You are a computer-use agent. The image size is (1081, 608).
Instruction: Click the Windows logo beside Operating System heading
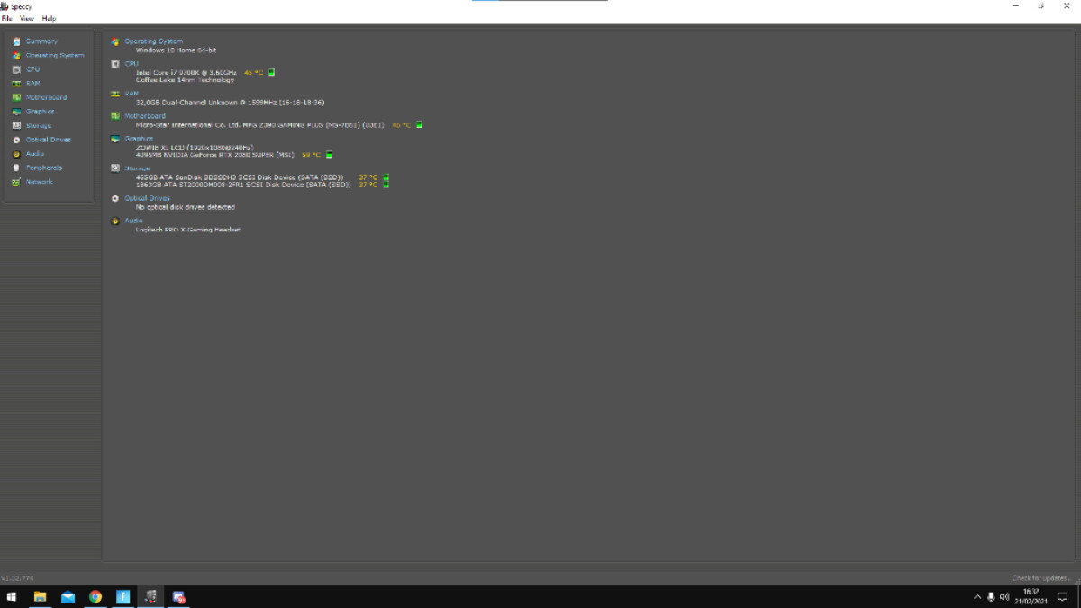point(114,41)
